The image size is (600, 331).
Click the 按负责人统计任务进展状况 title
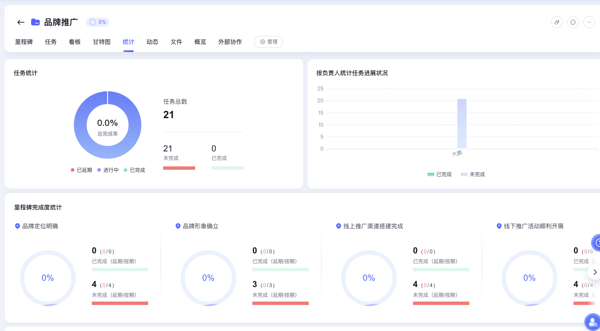pos(352,73)
